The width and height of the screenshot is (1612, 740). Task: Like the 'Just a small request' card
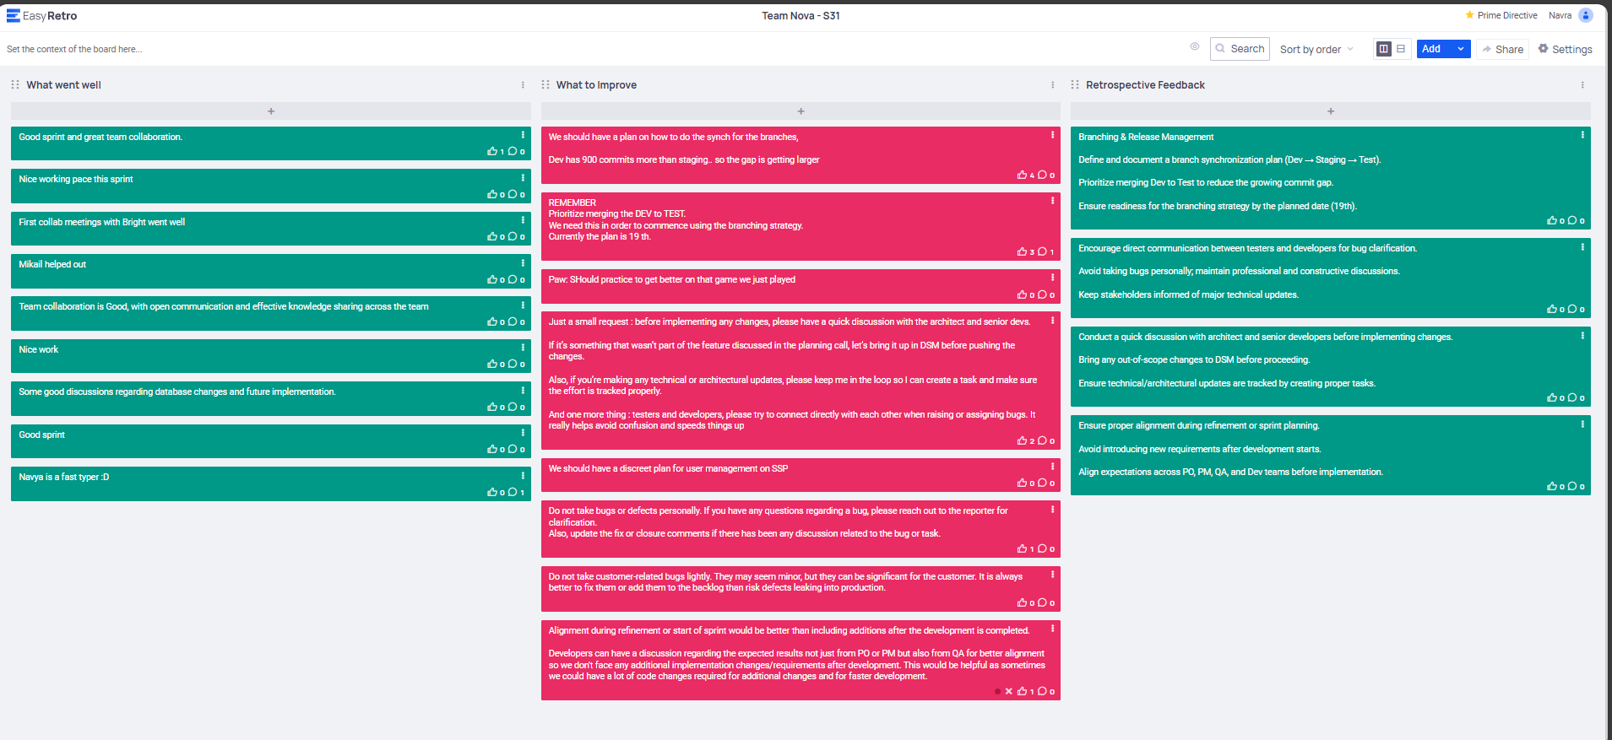tap(1022, 440)
